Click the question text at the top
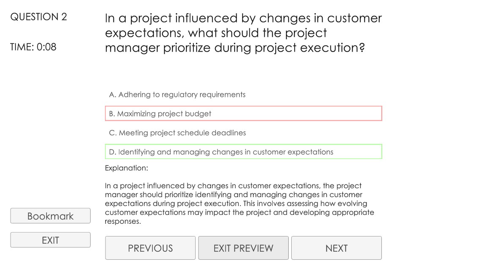 [243, 33]
